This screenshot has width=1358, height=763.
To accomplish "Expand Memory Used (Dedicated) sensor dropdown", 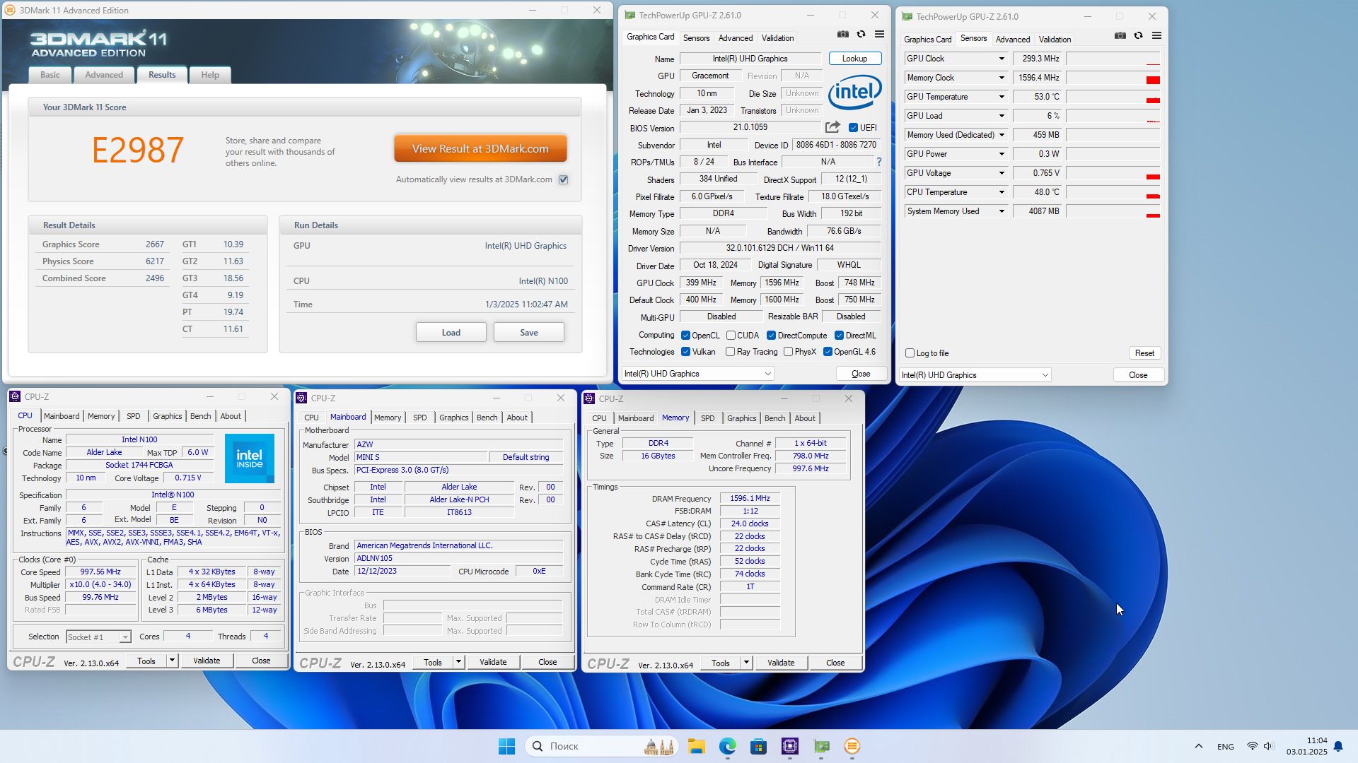I will (x=1002, y=135).
